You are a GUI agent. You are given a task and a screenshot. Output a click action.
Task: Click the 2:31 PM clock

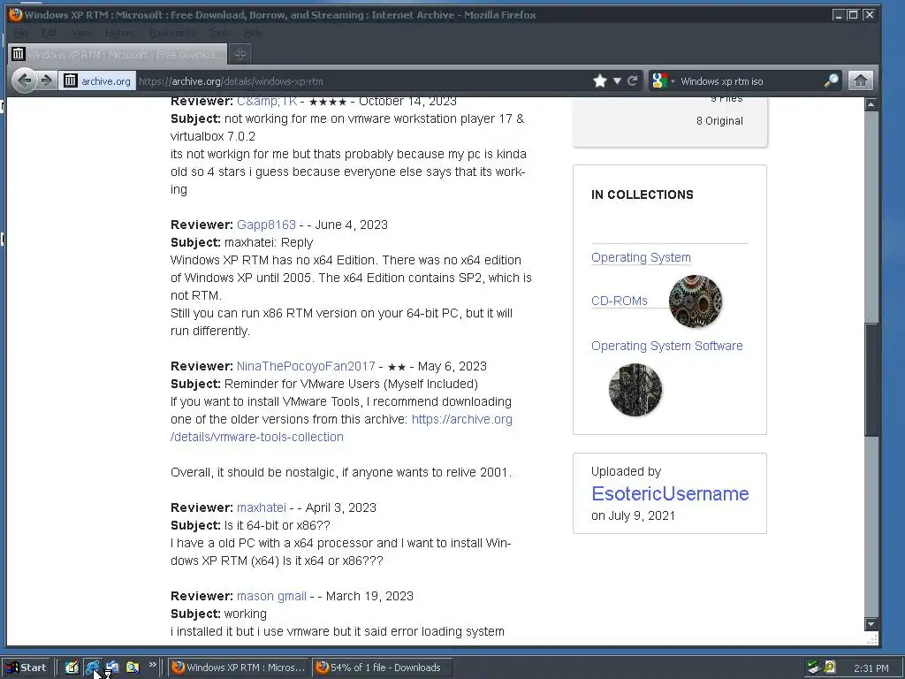(x=871, y=668)
